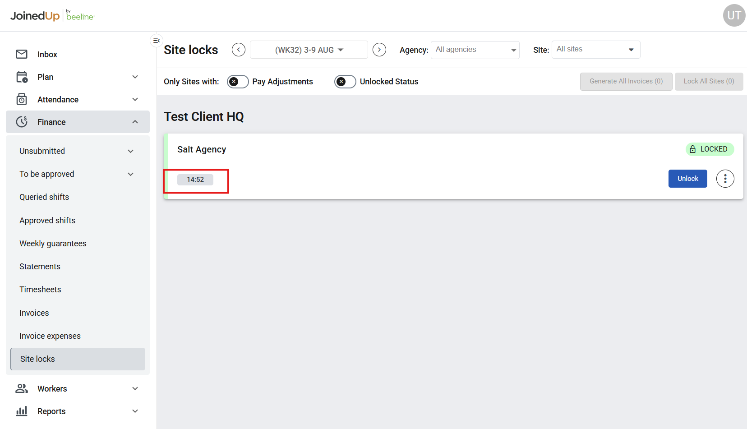Open the three-dot menu for Salt Agency

point(725,179)
